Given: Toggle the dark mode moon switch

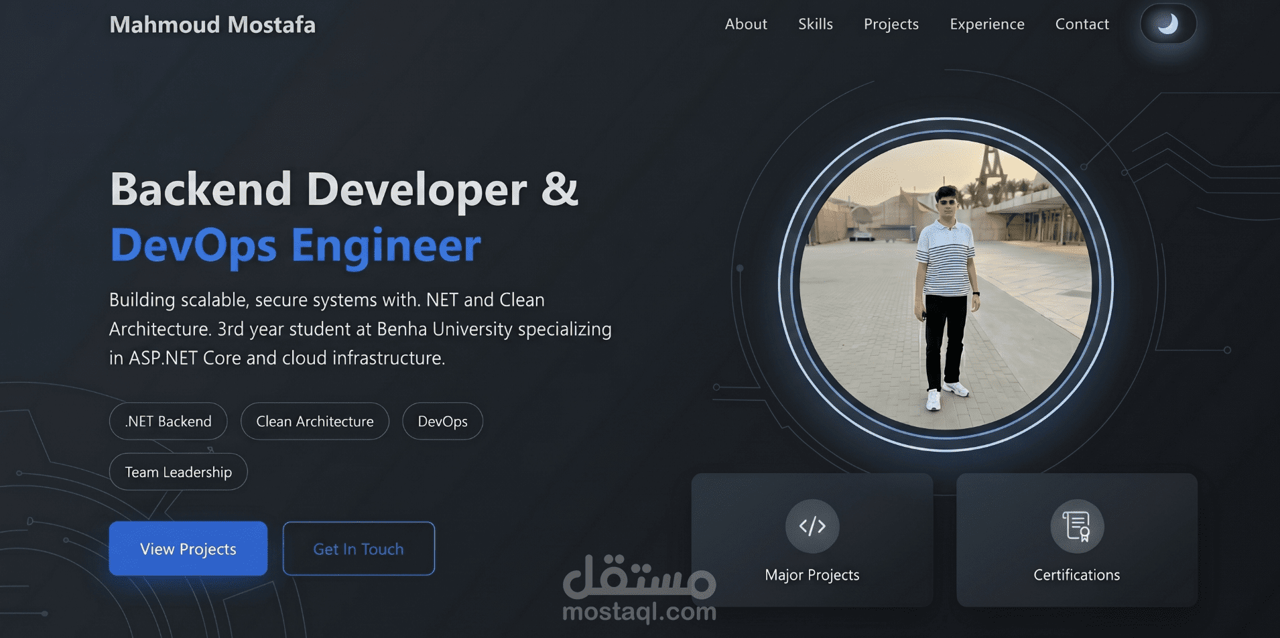Looking at the screenshot, I should tap(1168, 24).
